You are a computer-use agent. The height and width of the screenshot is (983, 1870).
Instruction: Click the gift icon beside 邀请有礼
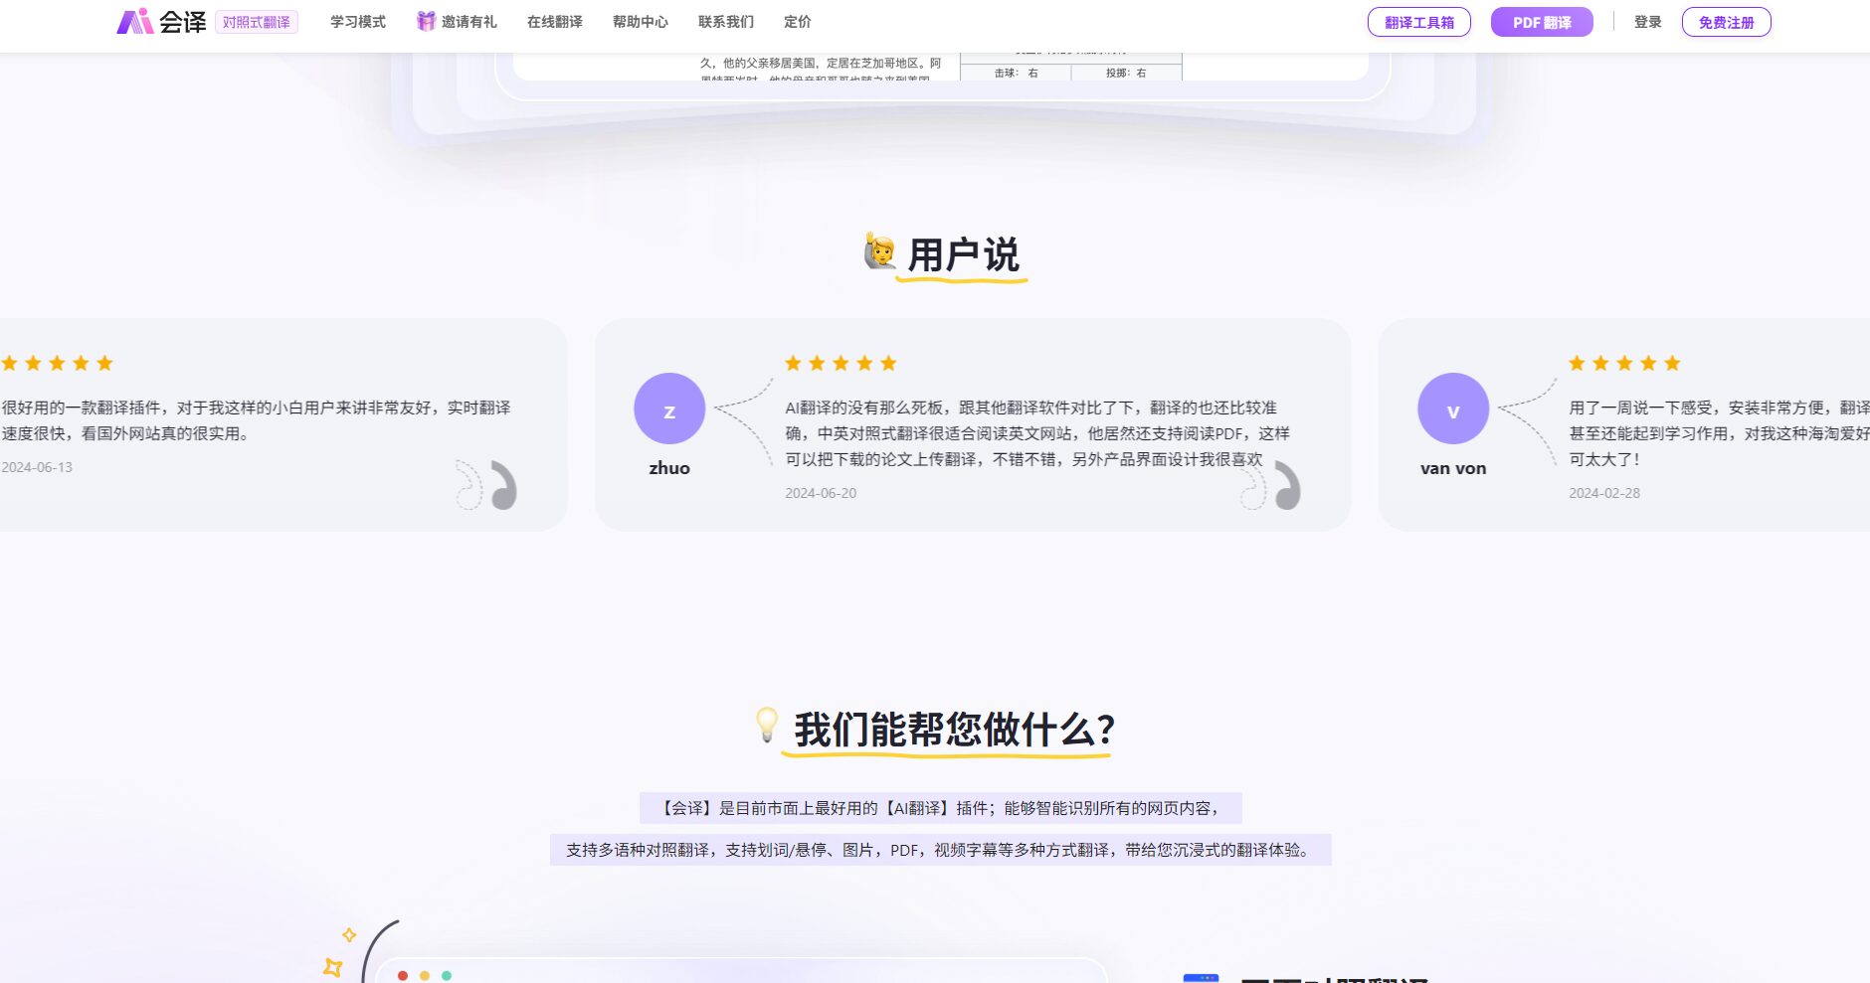point(425,20)
